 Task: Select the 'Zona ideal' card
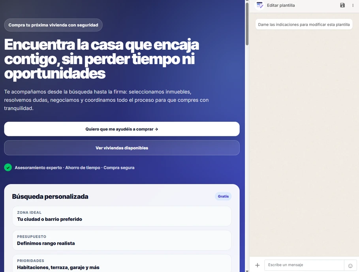(x=122, y=216)
